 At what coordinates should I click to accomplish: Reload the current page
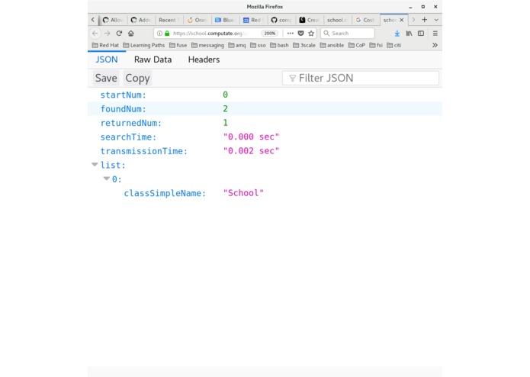(x=119, y=33)
